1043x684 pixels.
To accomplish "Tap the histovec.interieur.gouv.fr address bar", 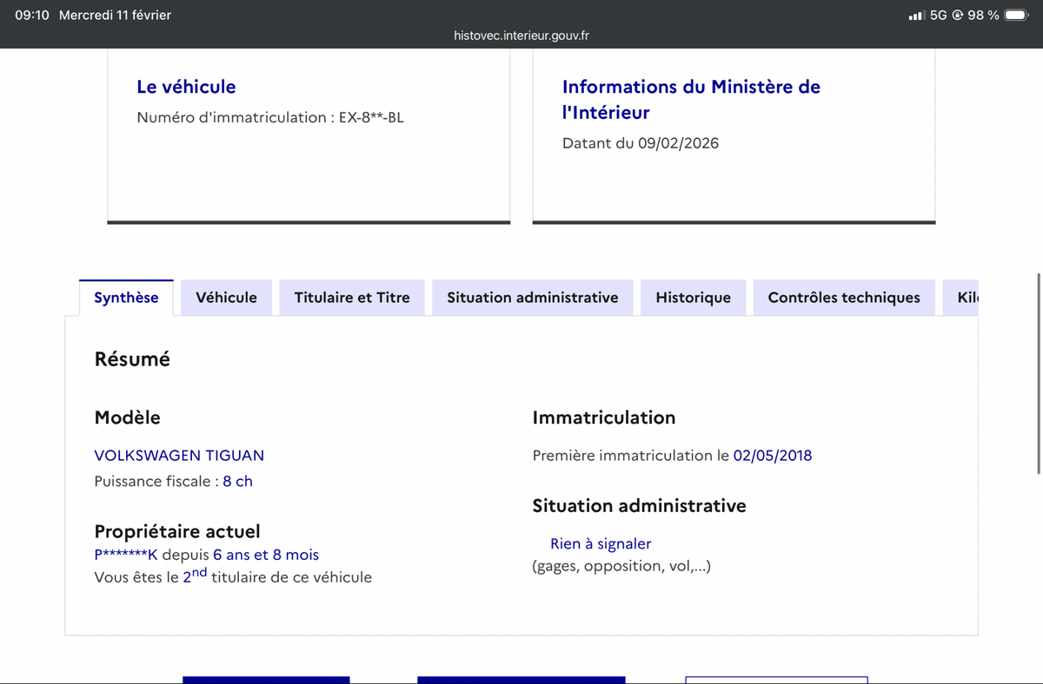I will coord(521,36).
